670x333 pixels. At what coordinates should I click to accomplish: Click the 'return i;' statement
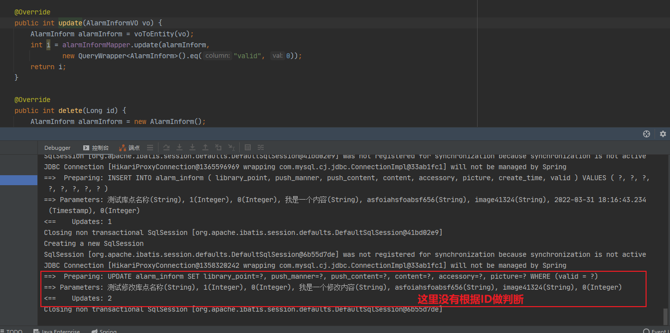pyautogui.click(x=48, y=67)
